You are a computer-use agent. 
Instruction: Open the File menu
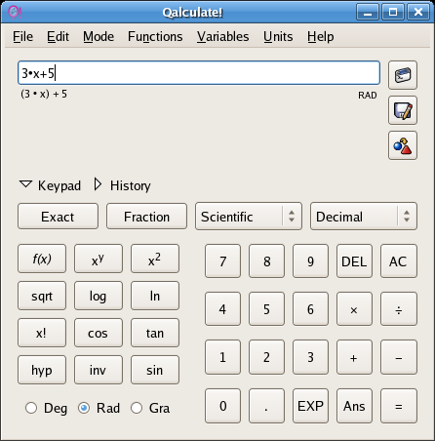click(x=22, y=36)
